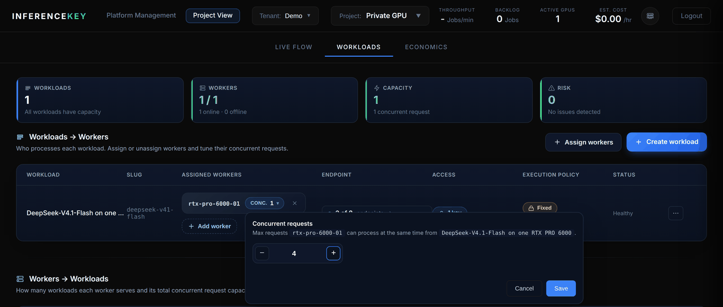
Task: Cancel the concurrent requests dialog
Action: click(524, 288)
